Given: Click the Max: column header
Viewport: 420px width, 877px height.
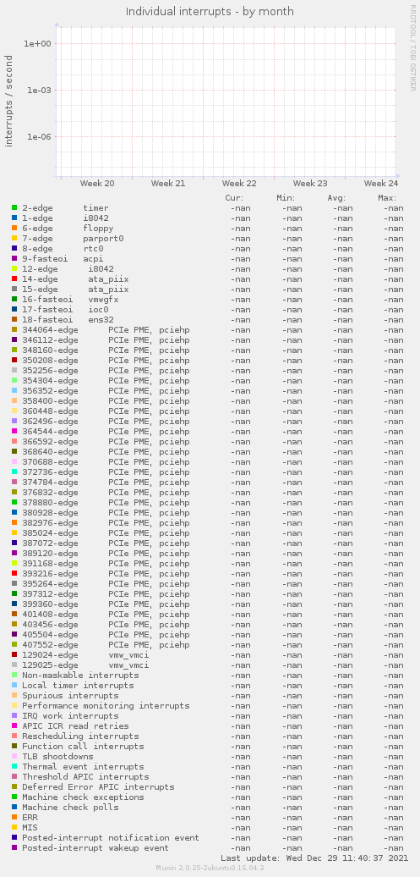Looking at the screenshot, I should pyautogui.click(x=387, y=198).
